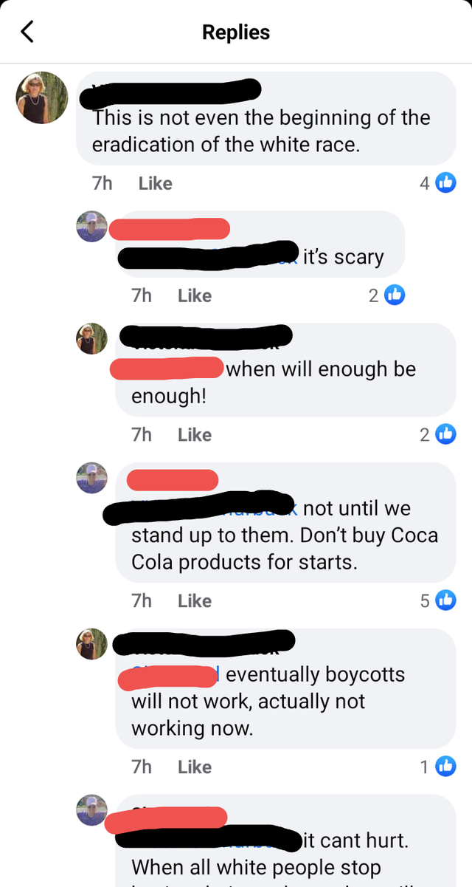
Task: Like the "eradication of the white race" comment
Action: coord(156,183)
